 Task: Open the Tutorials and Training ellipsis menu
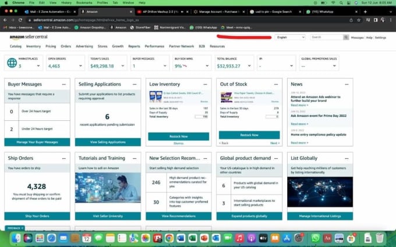[135, 158]
